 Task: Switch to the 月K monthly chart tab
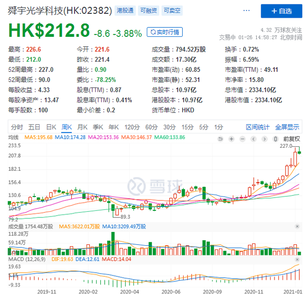pos(82,127)
